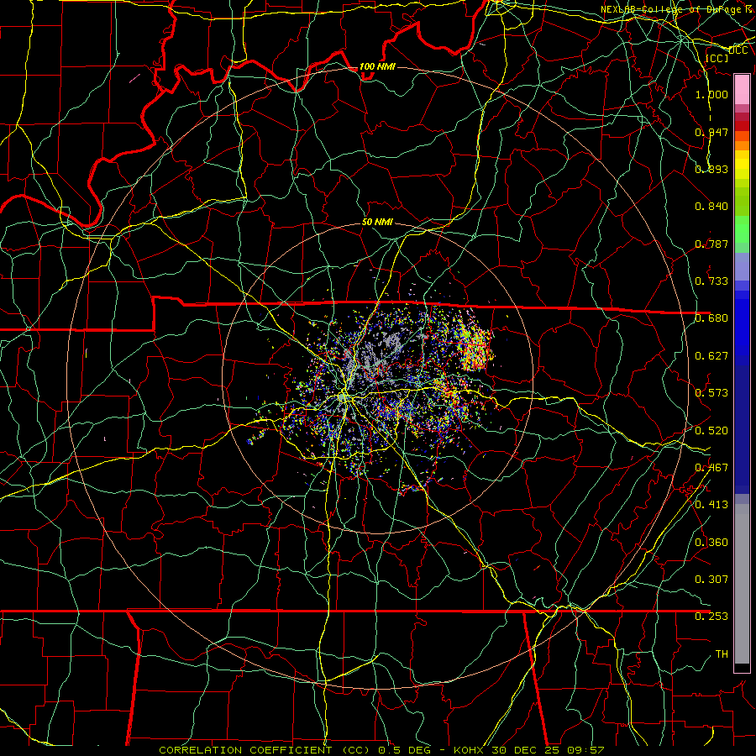
Task: Click the 0.627 legend value
Action: pyautogui.click(x=711, y=356)
